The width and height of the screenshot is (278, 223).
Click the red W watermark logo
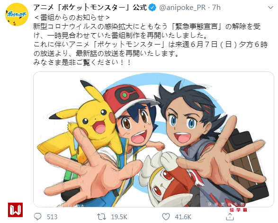pos(16,210)
